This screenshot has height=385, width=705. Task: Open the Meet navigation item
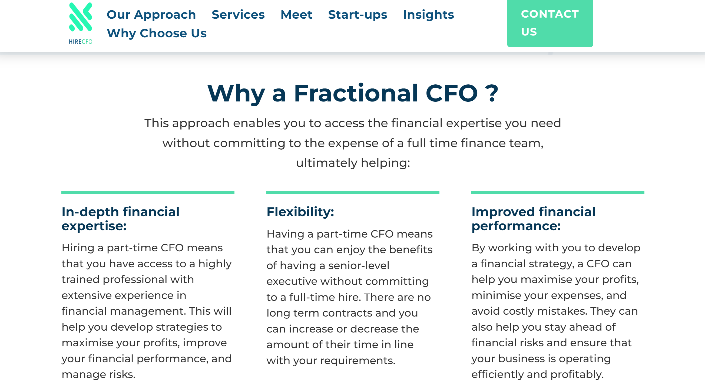click(x=296, y=15)
